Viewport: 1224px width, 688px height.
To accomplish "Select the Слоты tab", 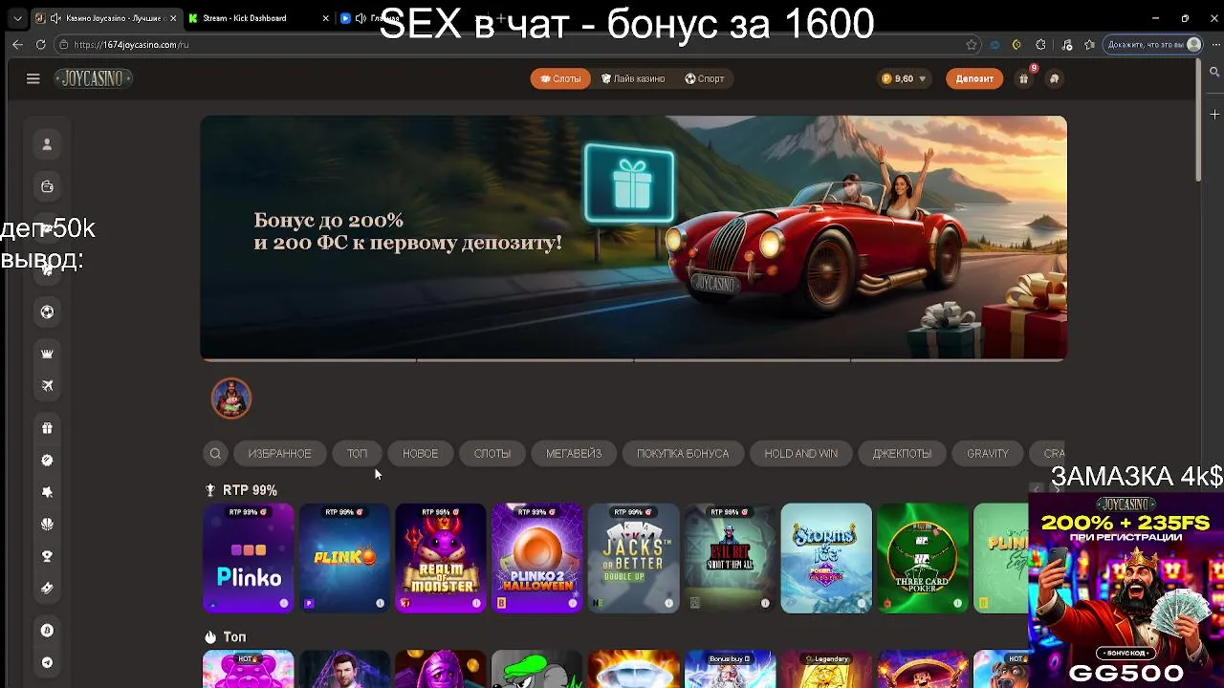I will [560, 78].
